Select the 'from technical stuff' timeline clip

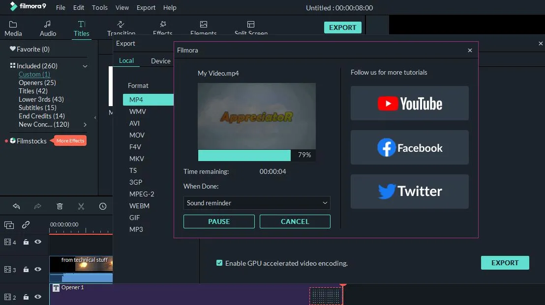(81, 269)
